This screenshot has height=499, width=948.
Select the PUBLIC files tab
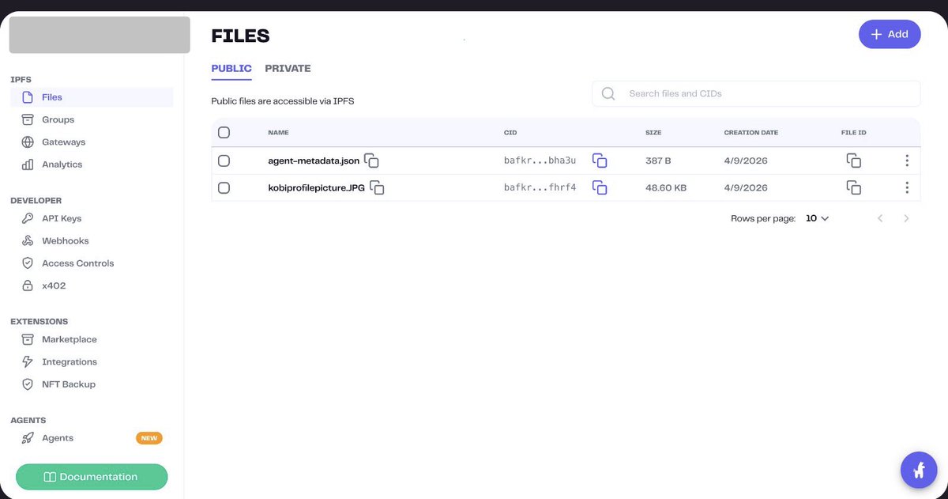[x=231, y=68]
